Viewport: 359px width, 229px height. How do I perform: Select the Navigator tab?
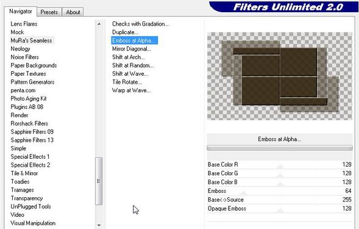(x=20, y=11)
